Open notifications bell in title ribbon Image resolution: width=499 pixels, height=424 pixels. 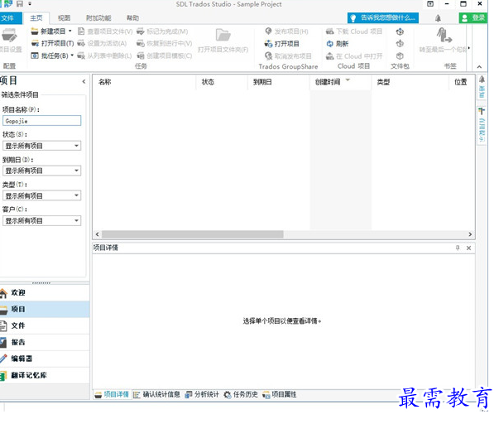click(438, 18)
